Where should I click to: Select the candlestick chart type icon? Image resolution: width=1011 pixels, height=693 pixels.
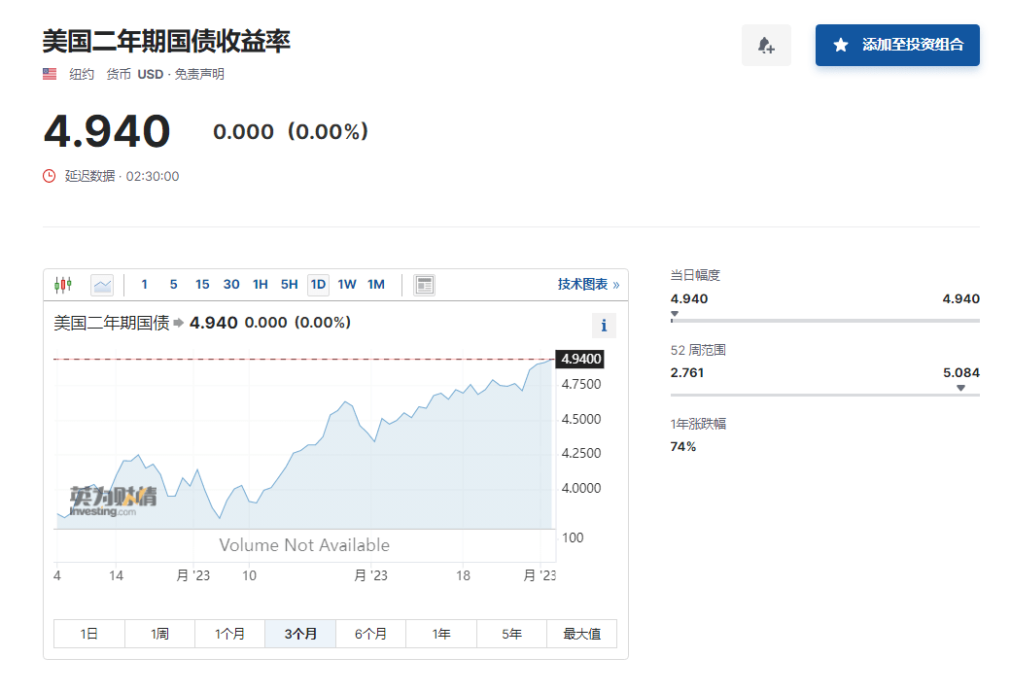(63, 284)
